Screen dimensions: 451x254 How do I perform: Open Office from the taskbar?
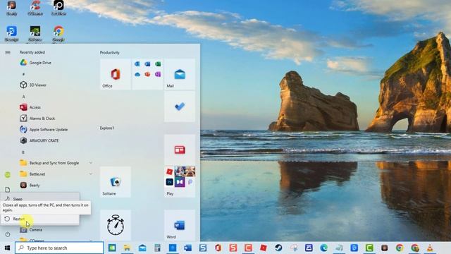point(218,248)
